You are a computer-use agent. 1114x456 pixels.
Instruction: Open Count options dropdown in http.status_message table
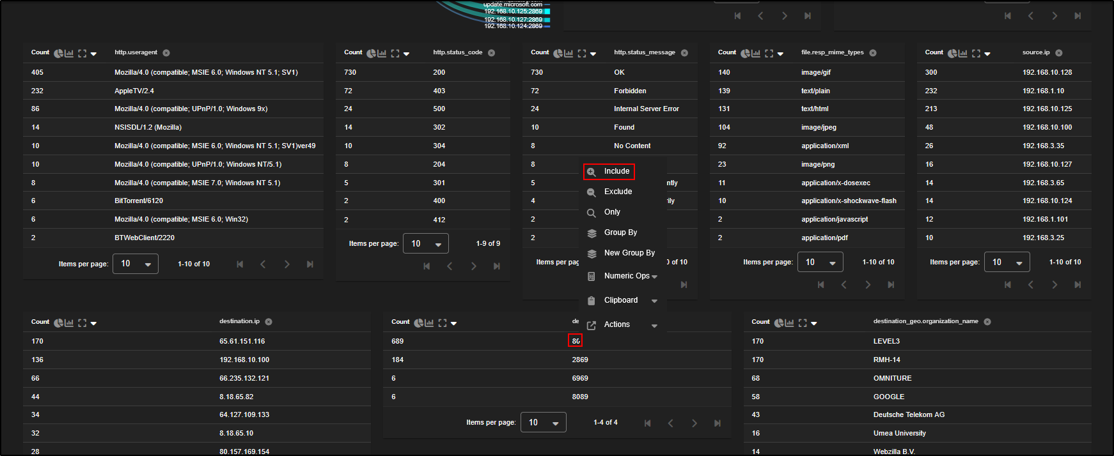pyautogui.click(x=593, y=54)
